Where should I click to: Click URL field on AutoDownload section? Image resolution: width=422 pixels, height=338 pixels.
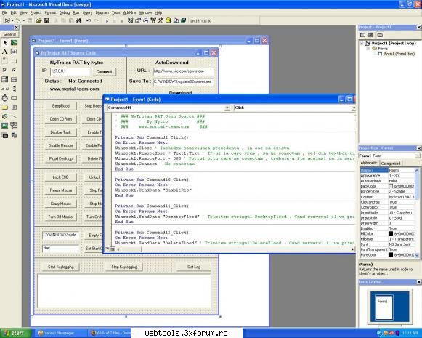tap(183, 71)
